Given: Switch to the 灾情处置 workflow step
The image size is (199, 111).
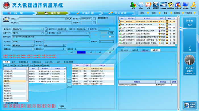Looking at the screenshot, I should click(85, 13).
